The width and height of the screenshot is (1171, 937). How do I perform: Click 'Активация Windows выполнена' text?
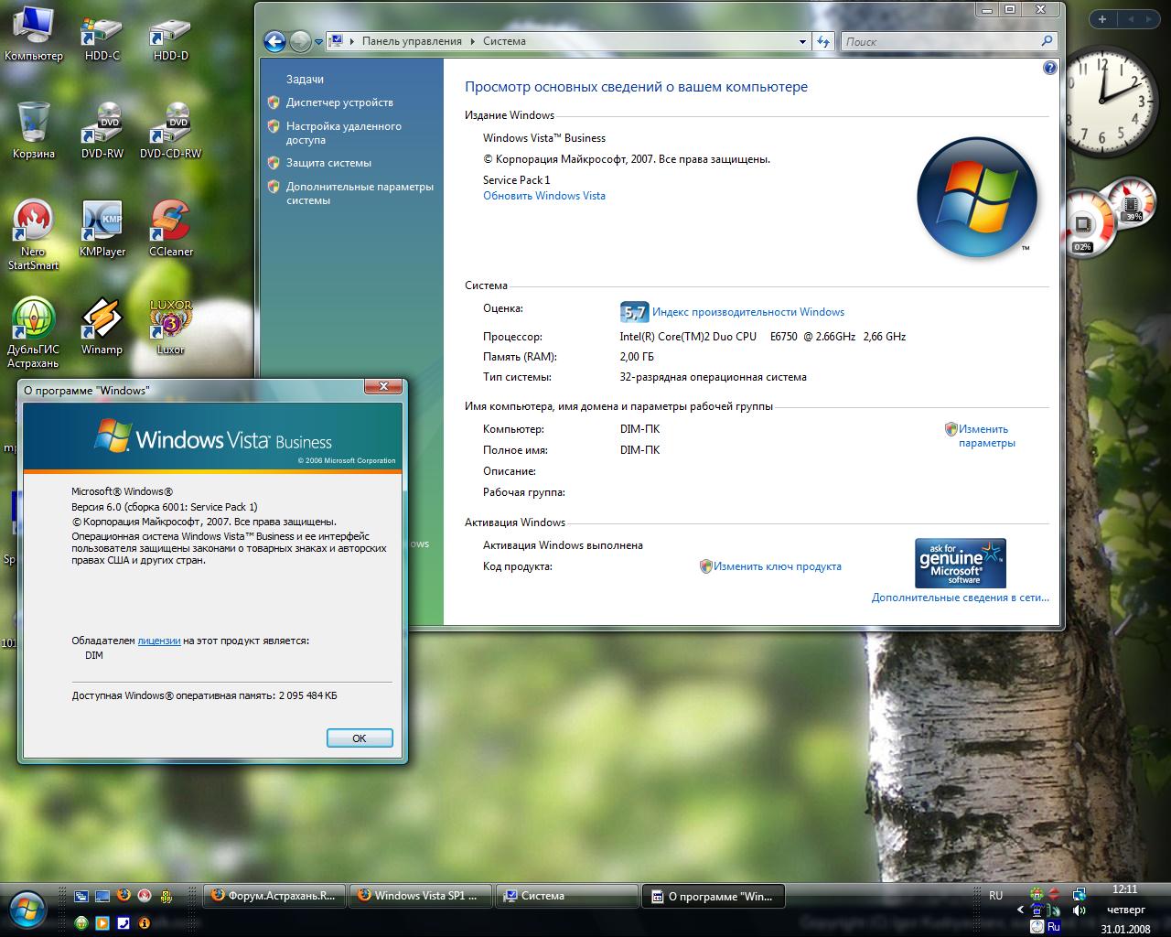coord(563,545)
